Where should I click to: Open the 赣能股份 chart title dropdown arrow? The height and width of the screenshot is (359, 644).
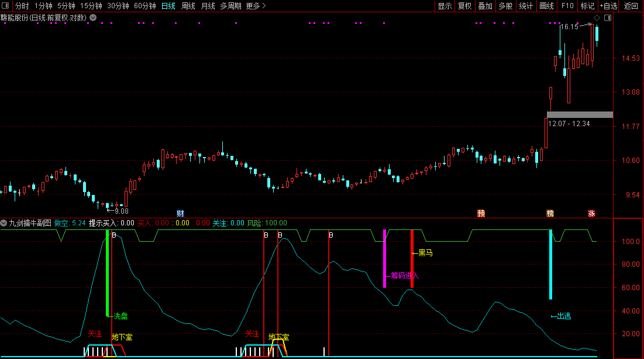coord(93,18)
